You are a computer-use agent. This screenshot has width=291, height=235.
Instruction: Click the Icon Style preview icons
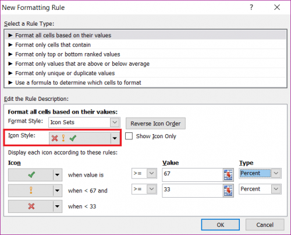(63, 138)
